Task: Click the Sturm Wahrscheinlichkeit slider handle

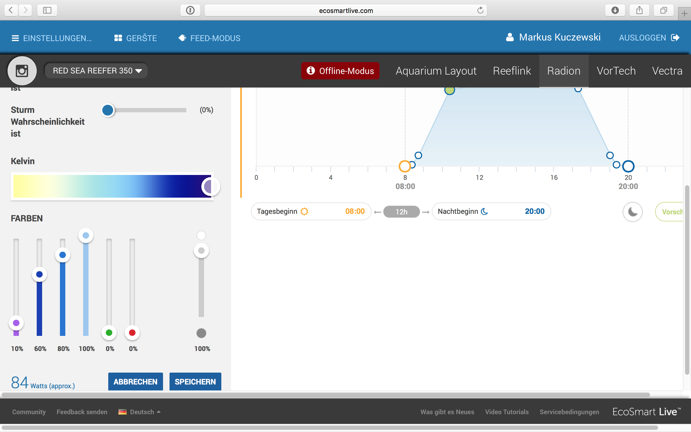Action: pyautogui.click(x=108, y=110)
